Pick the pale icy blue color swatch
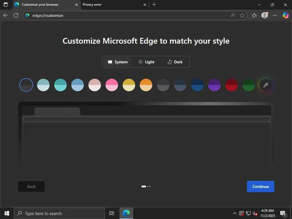The width and height of the screenshot is (292, 219). 43,85
